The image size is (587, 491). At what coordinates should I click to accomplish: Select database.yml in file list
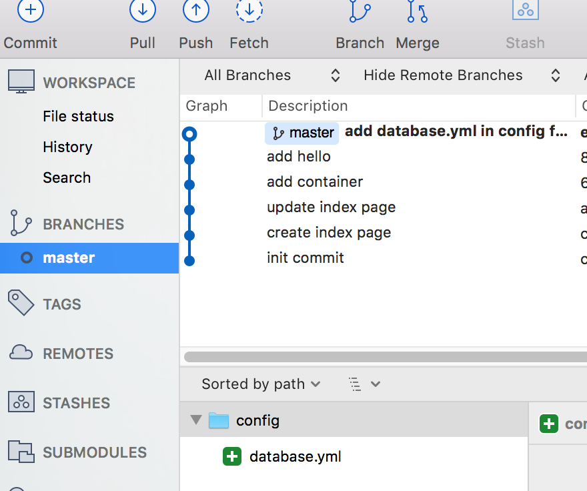coord(295,457)
